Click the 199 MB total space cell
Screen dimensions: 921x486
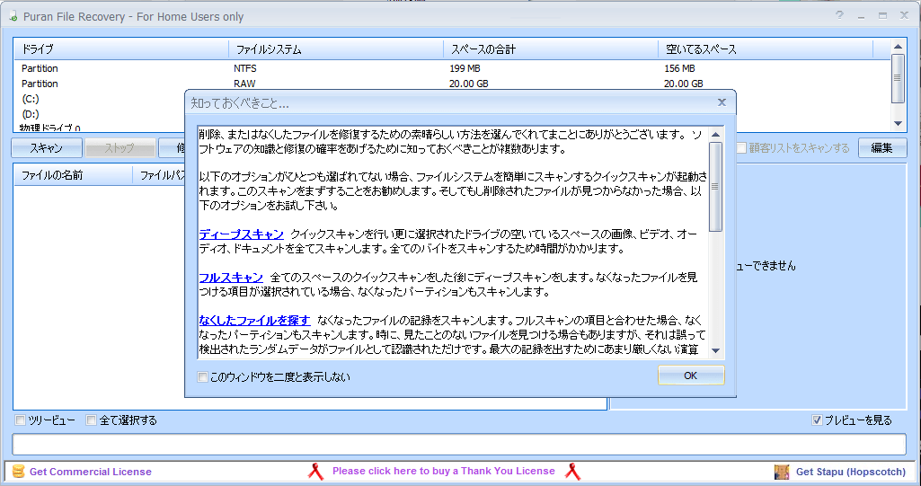pyautogui.click(x=465, y=68)
